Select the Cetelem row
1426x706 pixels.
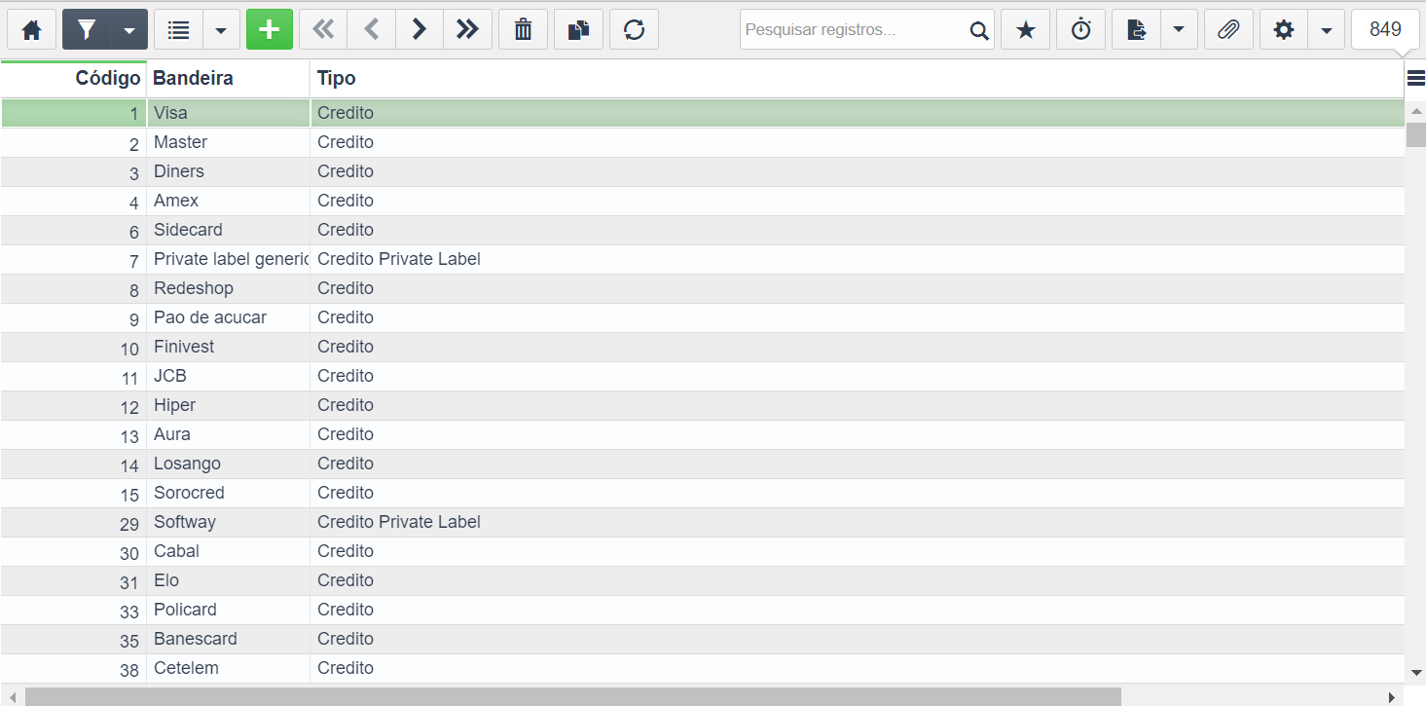[x=702, y=668]
